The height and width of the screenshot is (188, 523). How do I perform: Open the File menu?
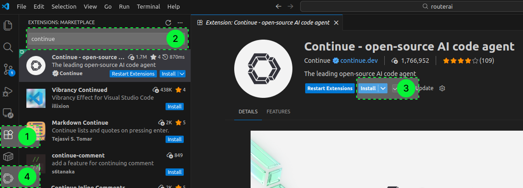(x=21, y=6)
